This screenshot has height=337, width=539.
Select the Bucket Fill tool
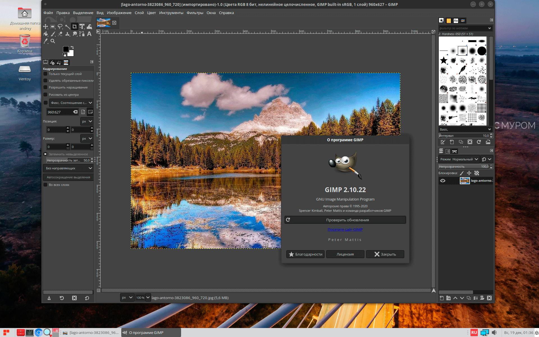pyautogui.click(x=45, y=34)
